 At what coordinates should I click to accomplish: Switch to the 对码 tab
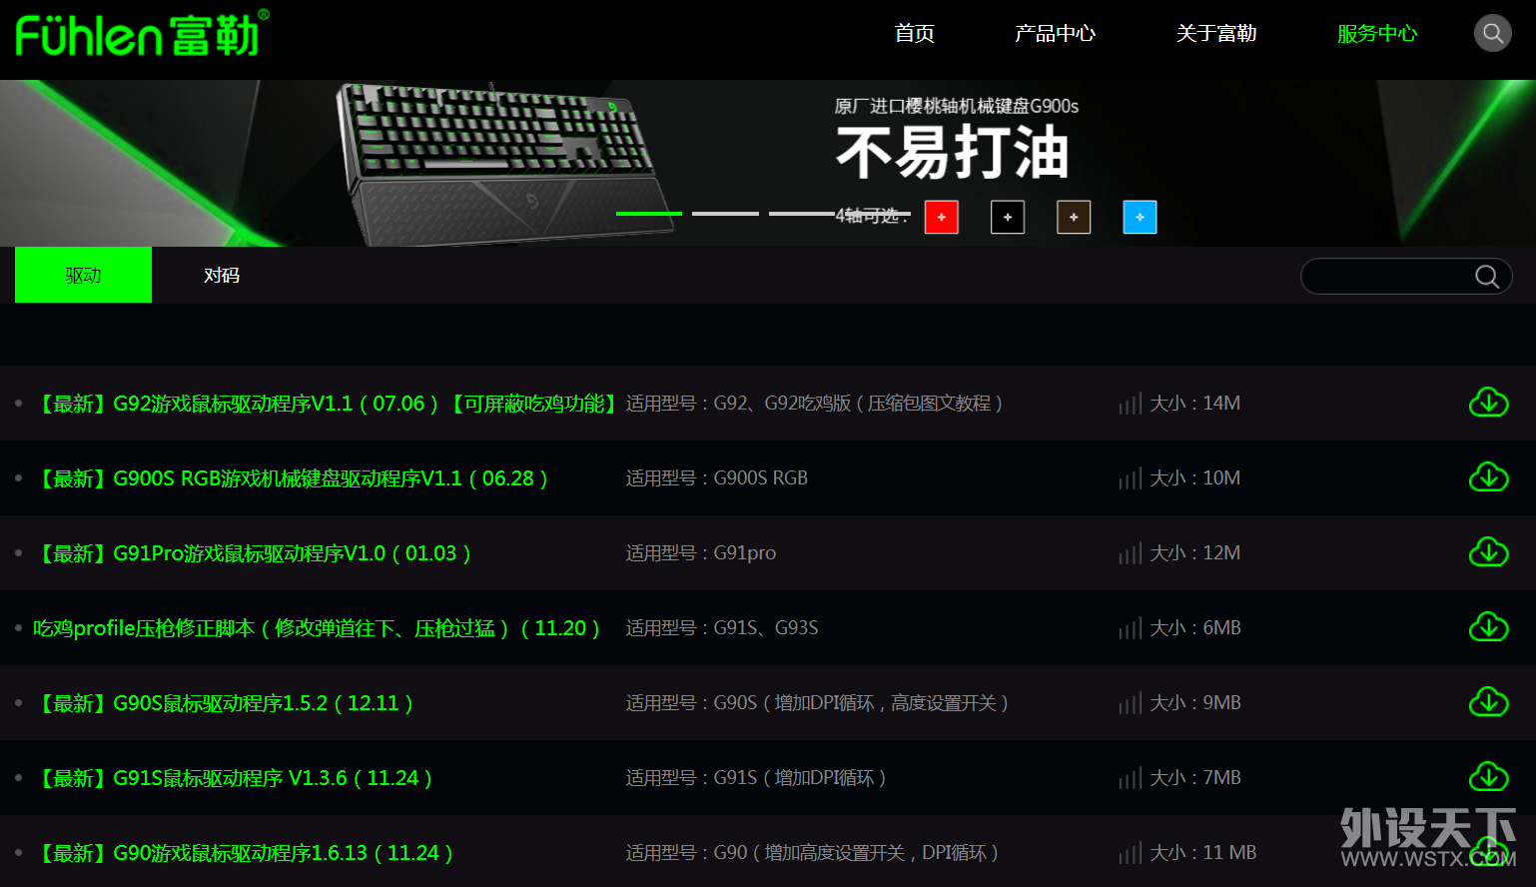point(222,275)
